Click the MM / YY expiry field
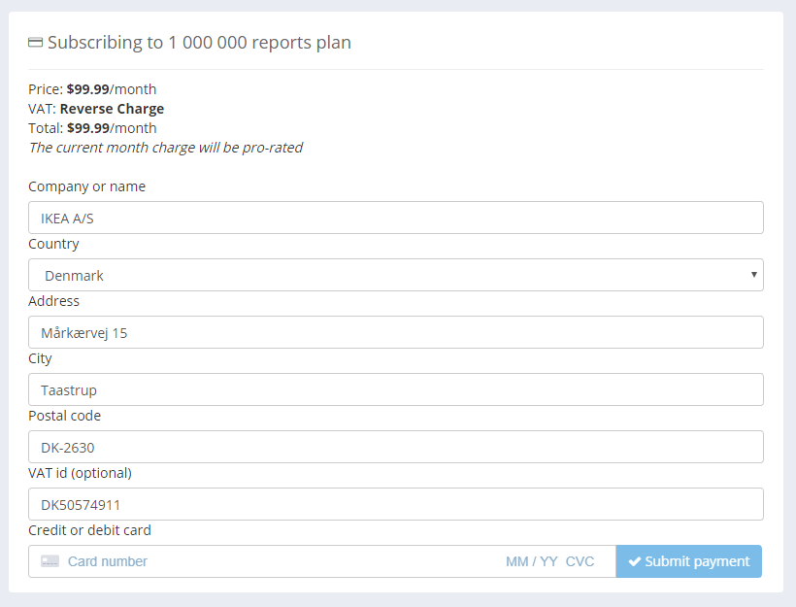 tap(531, 561)
